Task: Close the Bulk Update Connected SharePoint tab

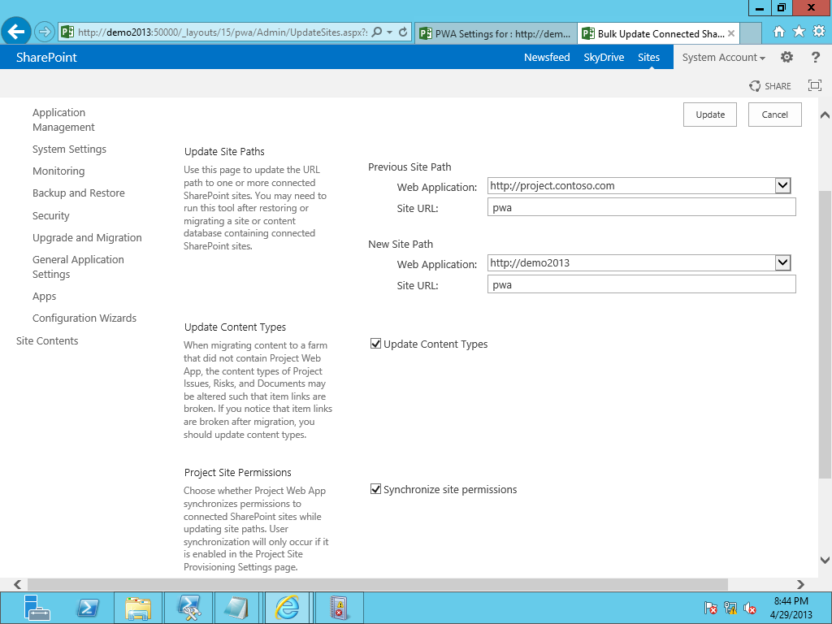Action: [731, 32]
